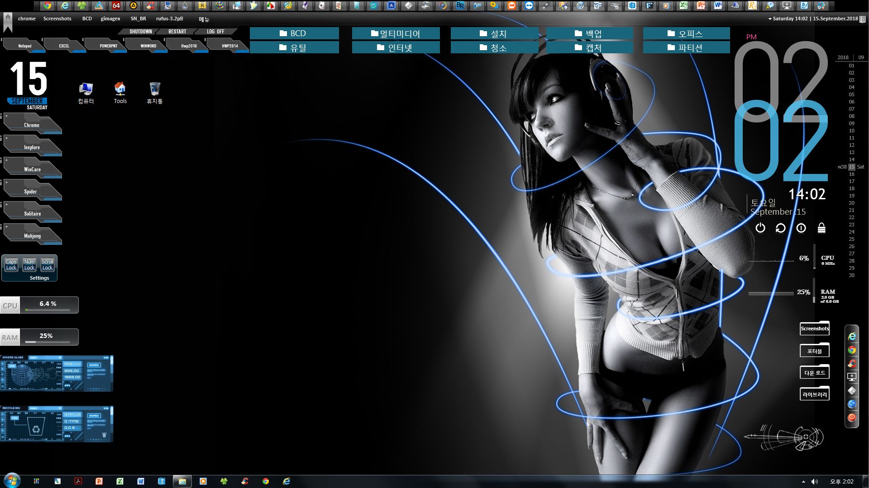
Task: Toggle the Scroll Lock indicator
Action: coord(48,265)
